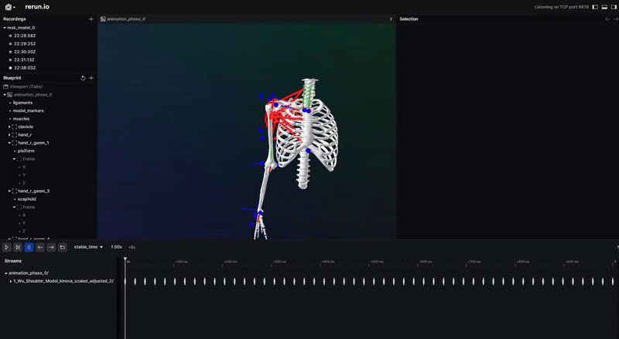Screen dimensions: 619x339
Task: Select the muscles entity in Blueprint
Action: (x=22, y=119)
